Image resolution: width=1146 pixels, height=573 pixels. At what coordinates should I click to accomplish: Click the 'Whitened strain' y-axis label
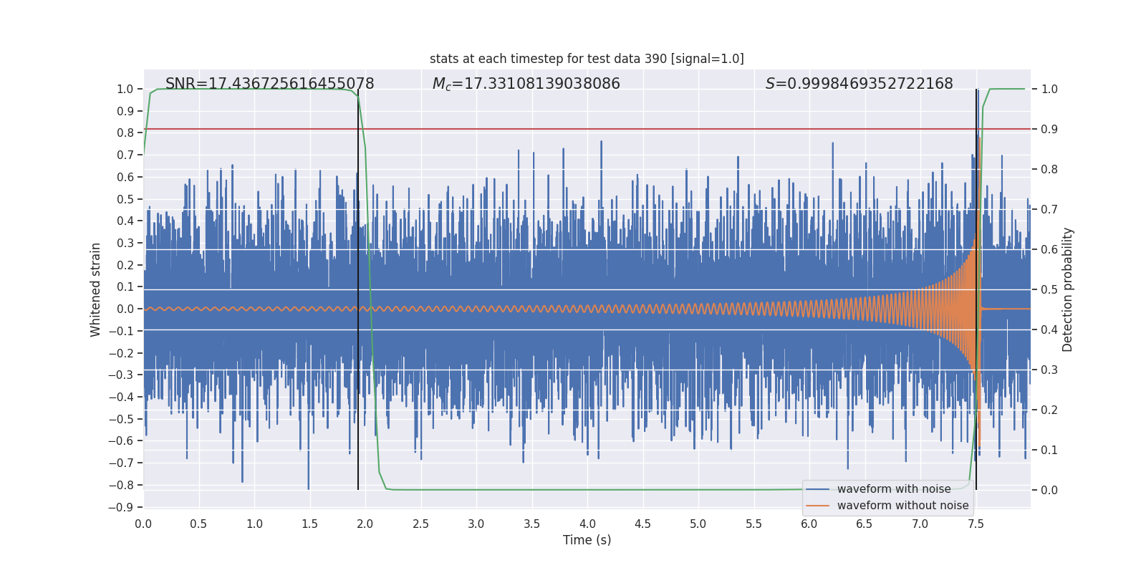[96, 289]
